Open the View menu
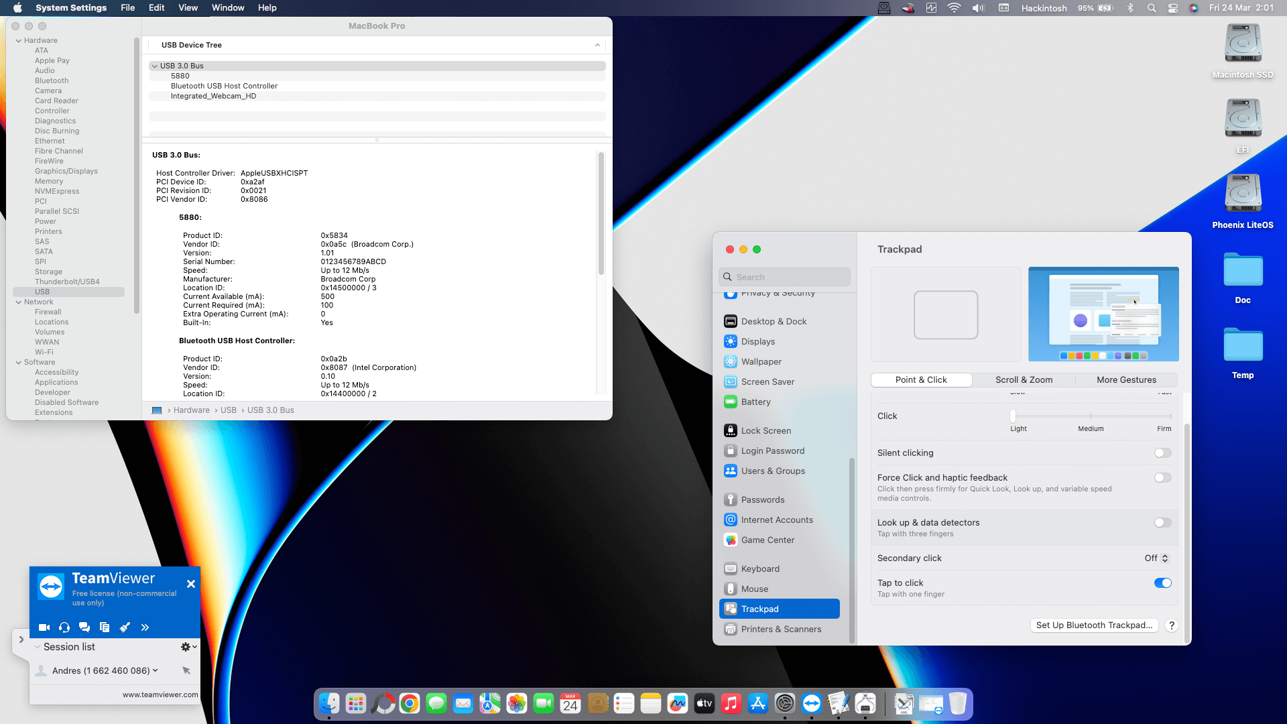 [188, 8]
